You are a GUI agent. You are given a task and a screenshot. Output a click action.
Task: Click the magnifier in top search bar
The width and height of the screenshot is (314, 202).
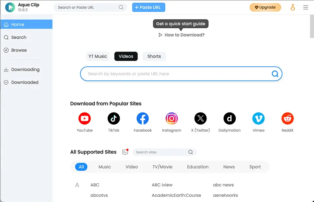point(121,7)
